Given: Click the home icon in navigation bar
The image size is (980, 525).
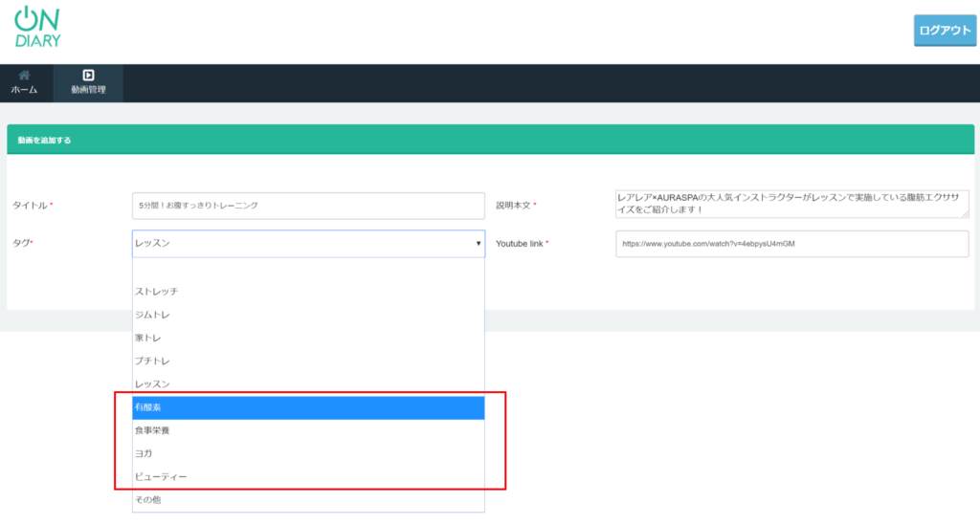Looking at the screenshot, I should point(24,75).
